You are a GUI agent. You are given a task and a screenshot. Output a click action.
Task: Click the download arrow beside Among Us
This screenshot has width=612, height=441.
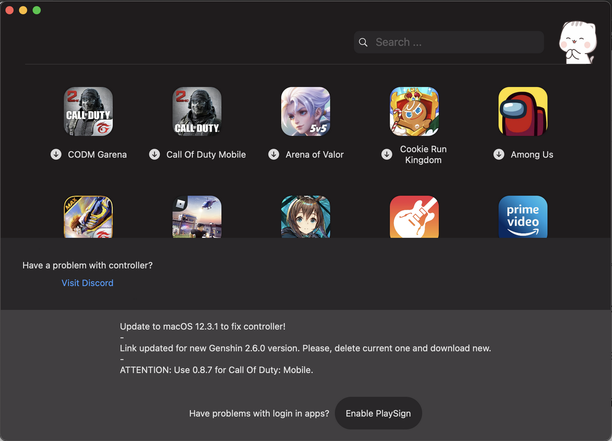pos(499,154)
